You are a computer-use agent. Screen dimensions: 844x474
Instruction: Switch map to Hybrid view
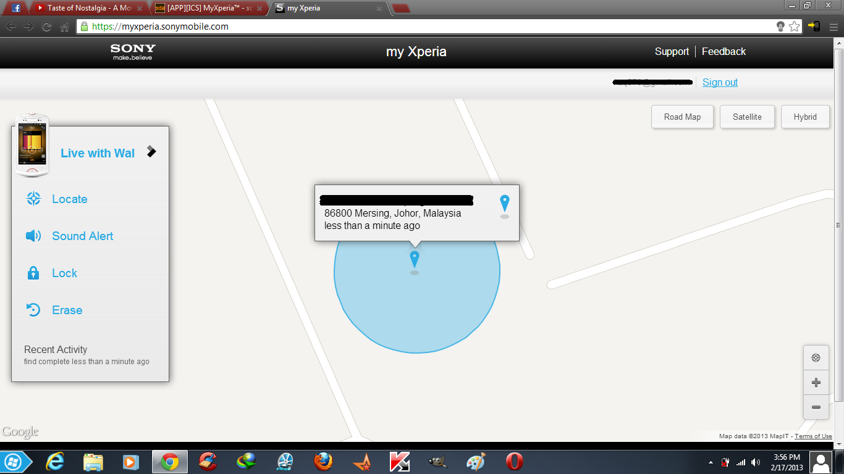(x=805, y=117)
